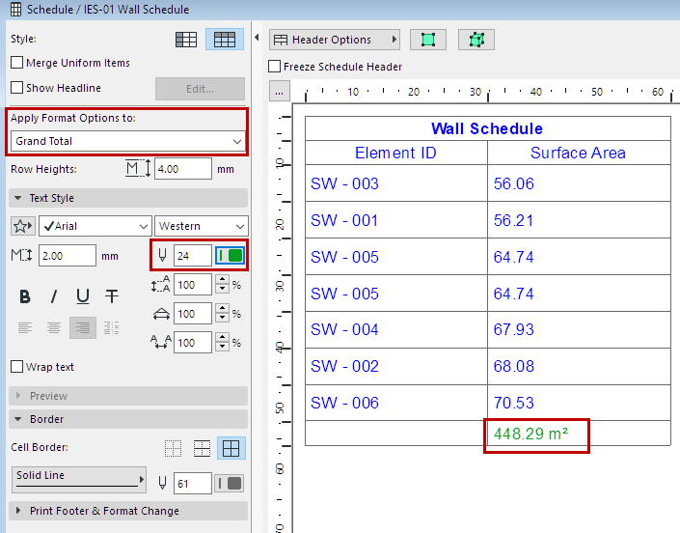
Task: Increase the line spacing percentage stepper
Action: (x=223, y=280)
